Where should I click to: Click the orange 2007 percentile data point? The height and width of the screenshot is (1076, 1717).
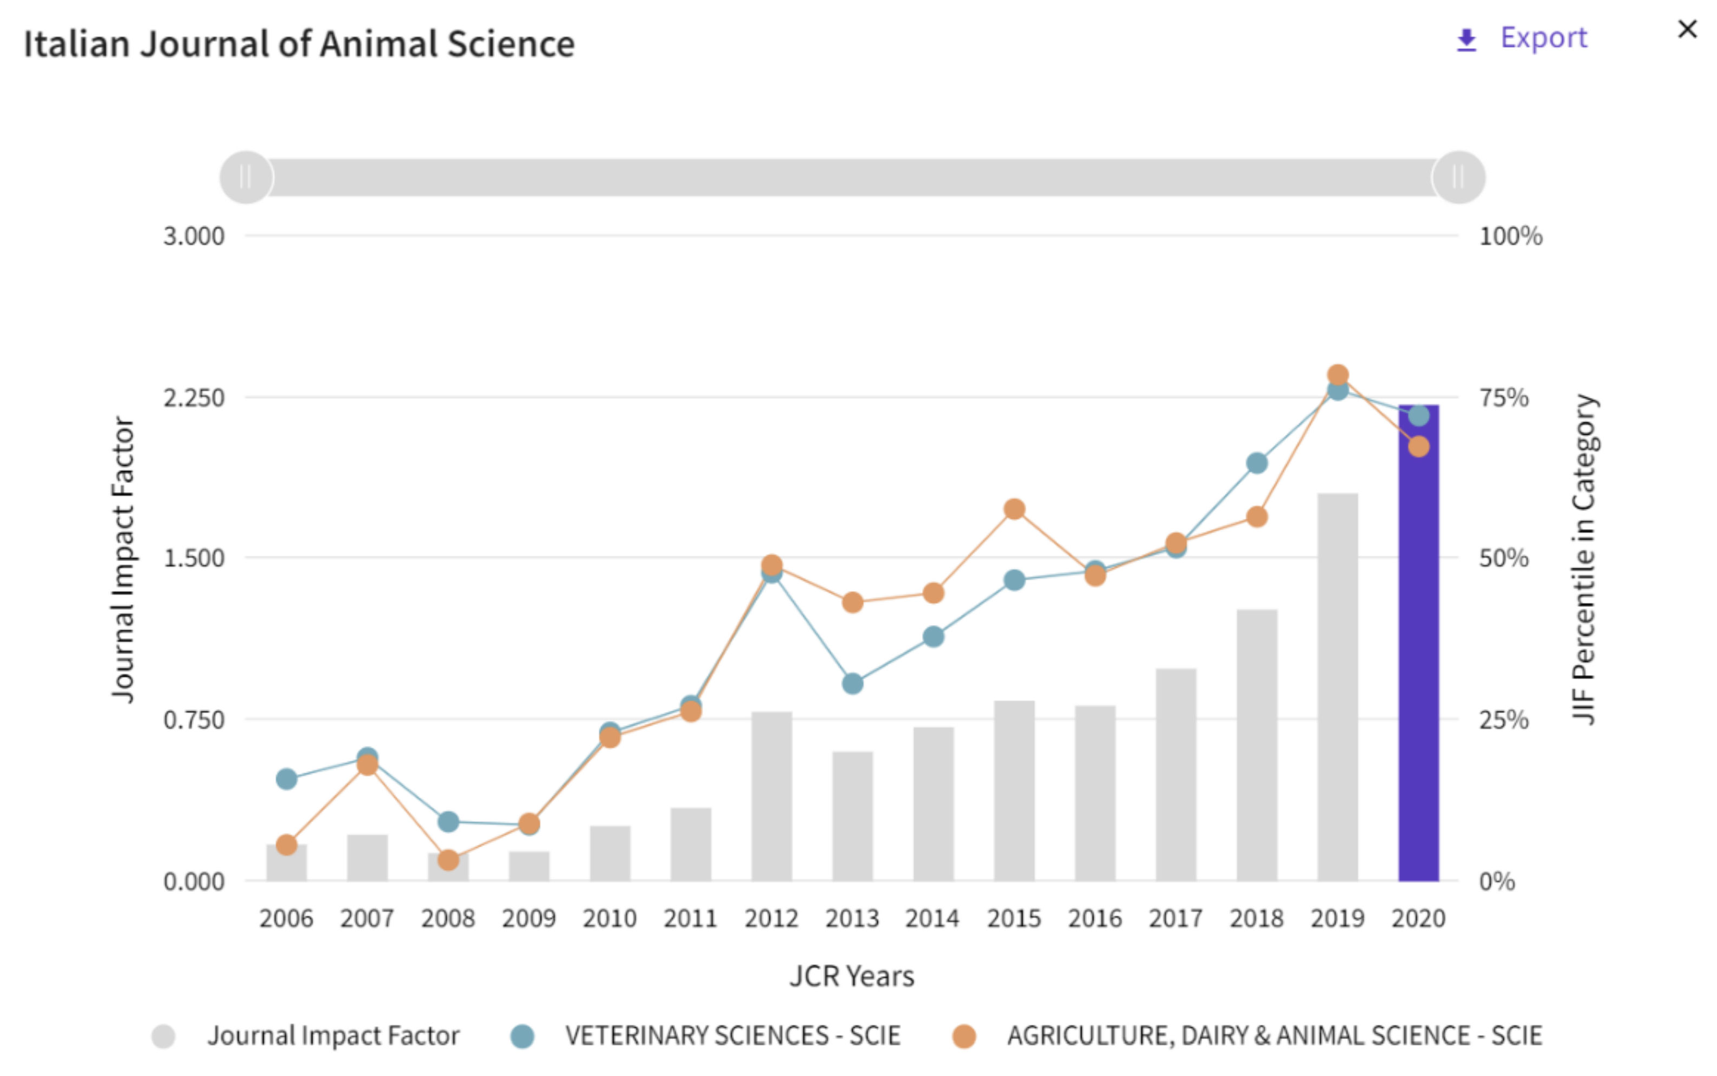pyautogui.click(x=367, y=765)
